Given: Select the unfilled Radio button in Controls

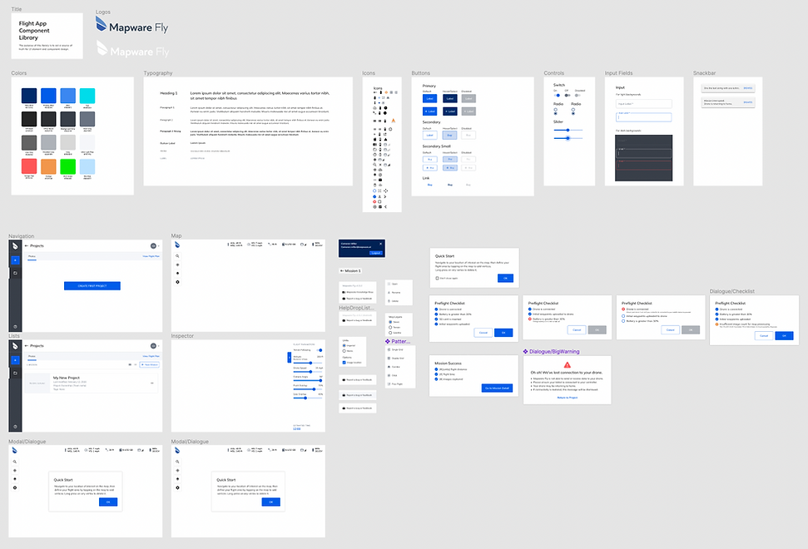Looking at the screenshot, I should click(556, 110).
